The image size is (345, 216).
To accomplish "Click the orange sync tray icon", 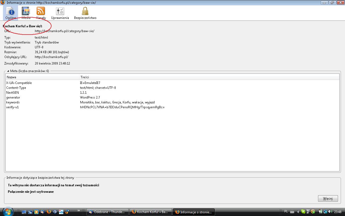I will (313, 212).
